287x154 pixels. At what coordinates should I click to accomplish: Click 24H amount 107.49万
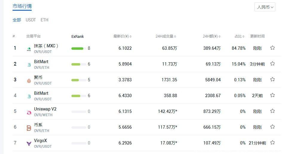[x=212, y=143]
